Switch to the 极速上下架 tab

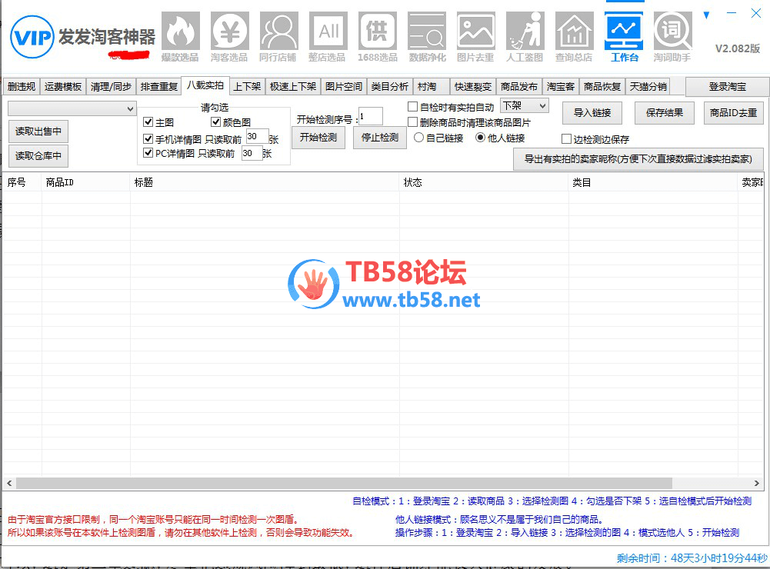pyautogui.click(x=293, y=87)
